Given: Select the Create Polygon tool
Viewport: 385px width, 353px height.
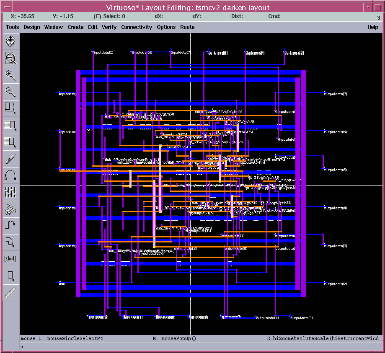Looking at the screenshot, I should [x=10, y=242].
